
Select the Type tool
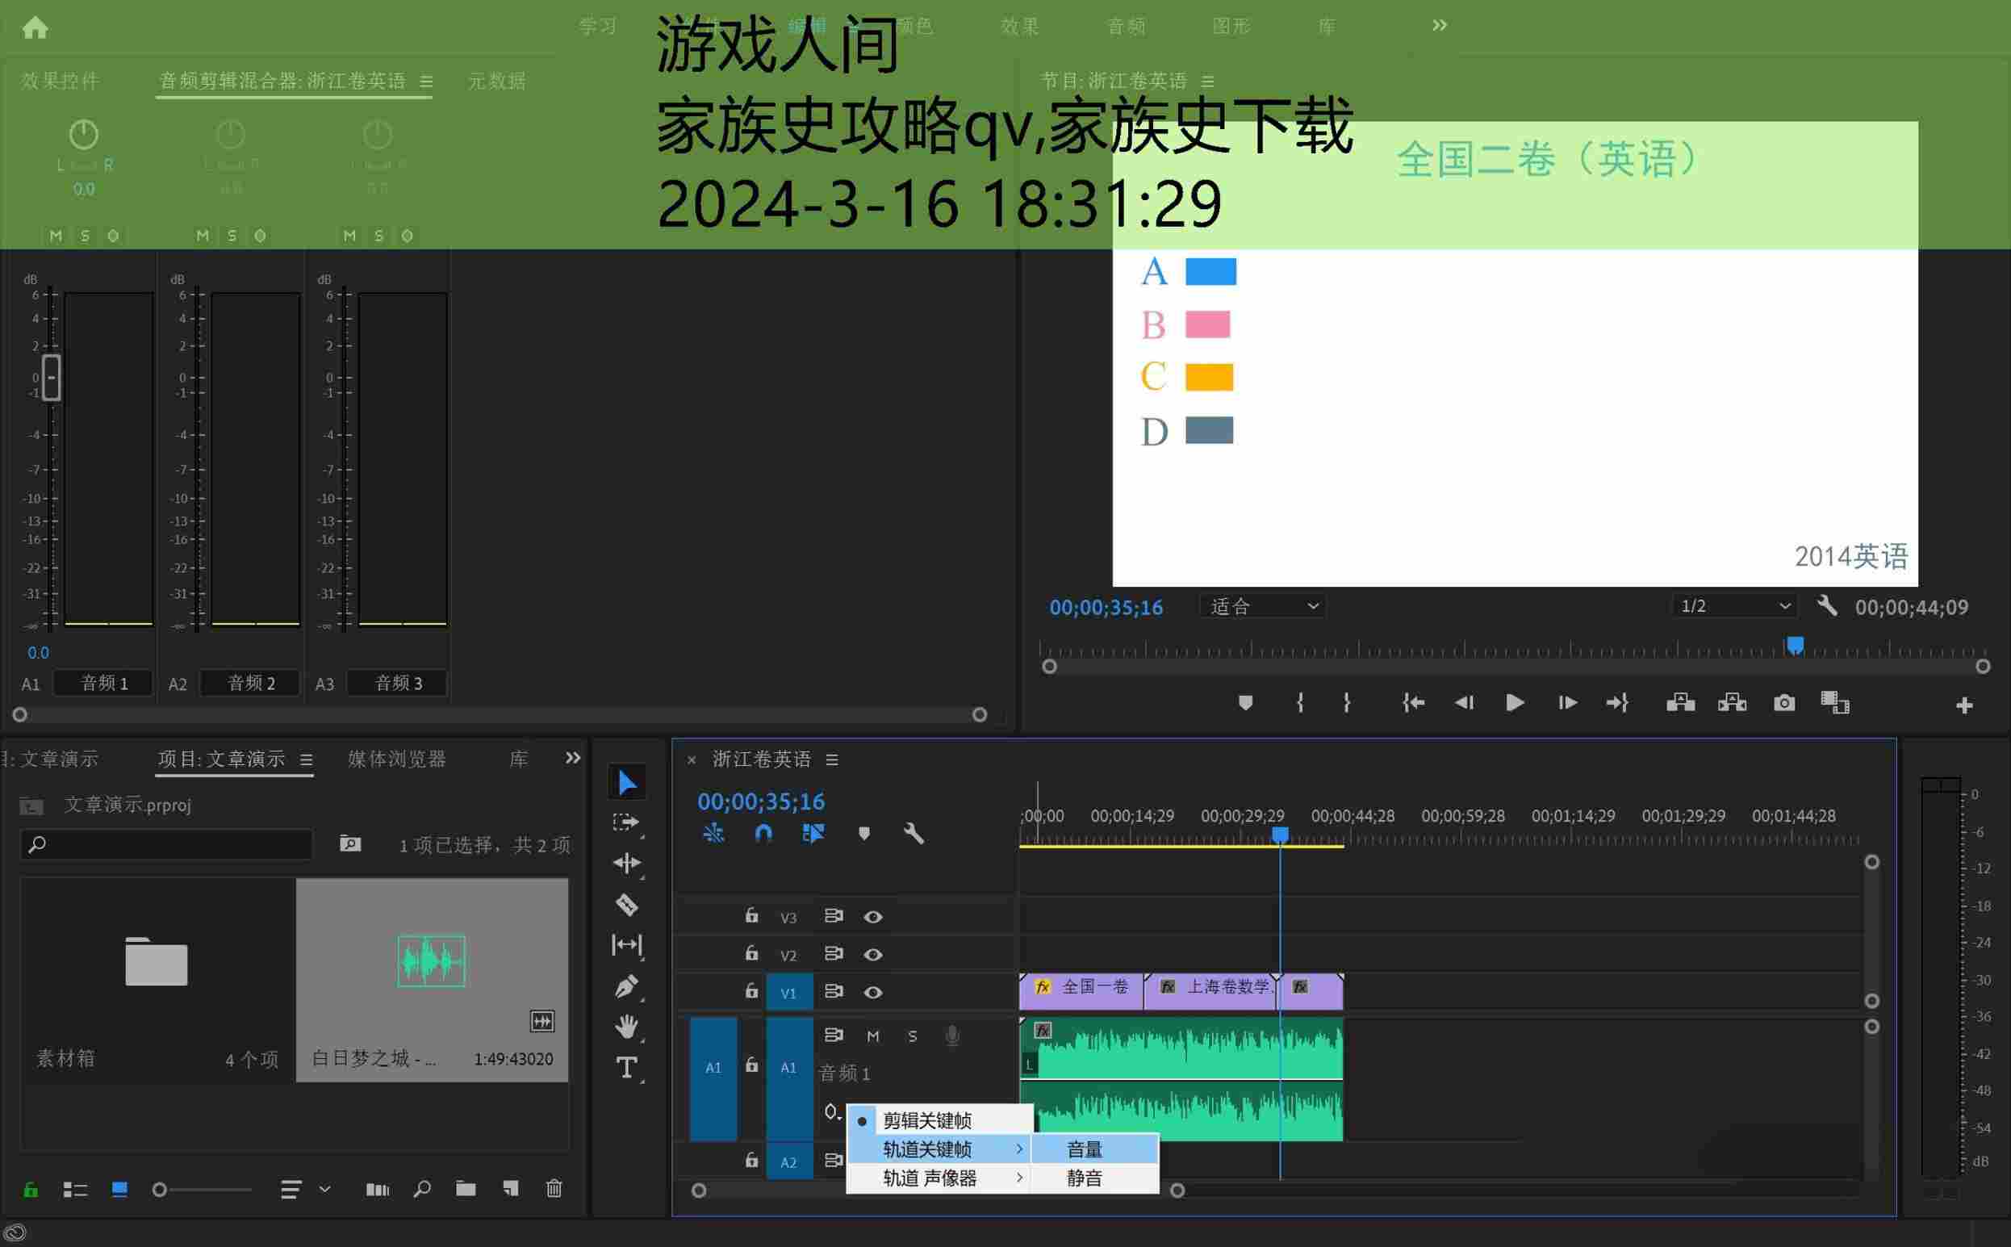coord(627,1068)
